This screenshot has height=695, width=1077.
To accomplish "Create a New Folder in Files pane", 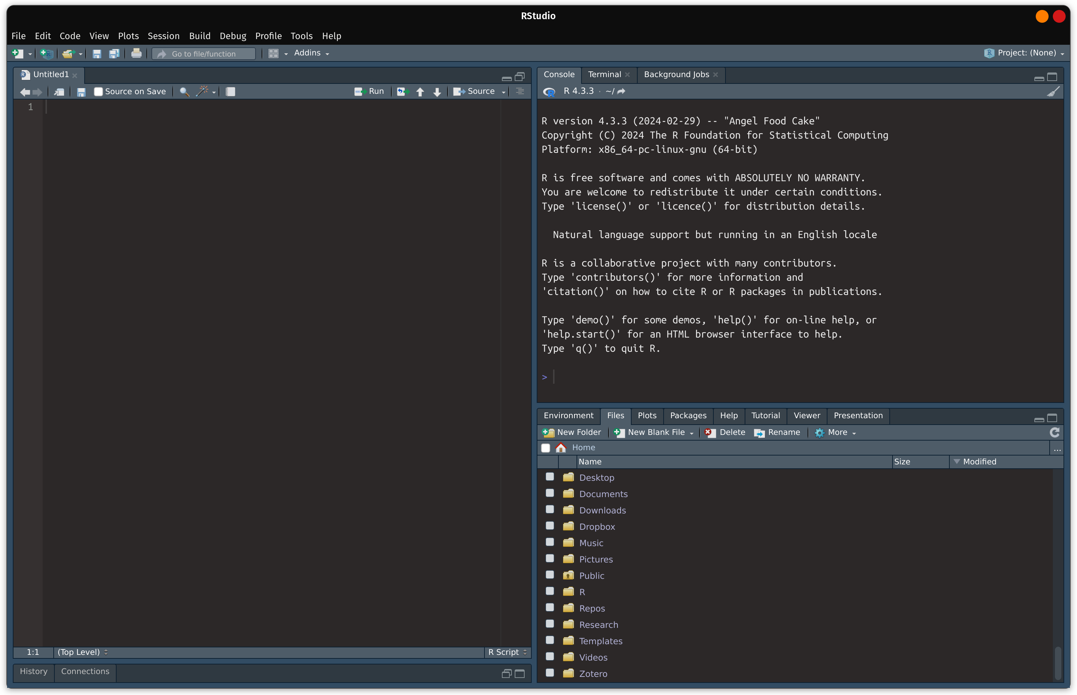I will click(571, 432).
